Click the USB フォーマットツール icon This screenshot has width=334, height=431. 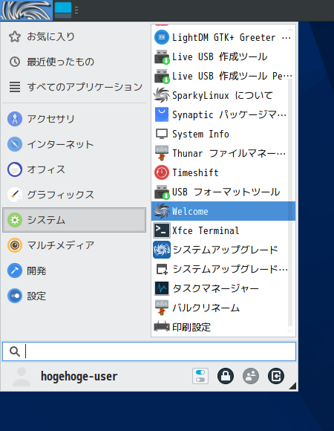click(x=162, y=192)
